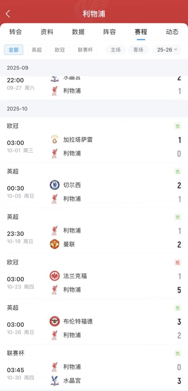Select the 全部 filter button
This screenshot has height=391, width=188.
[x=13, y=50]
